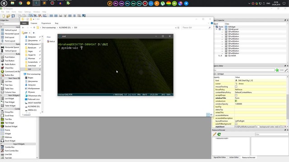Apply Lay Out Vertically from toolbar
289x162 pixels.
tap(56, 16)
